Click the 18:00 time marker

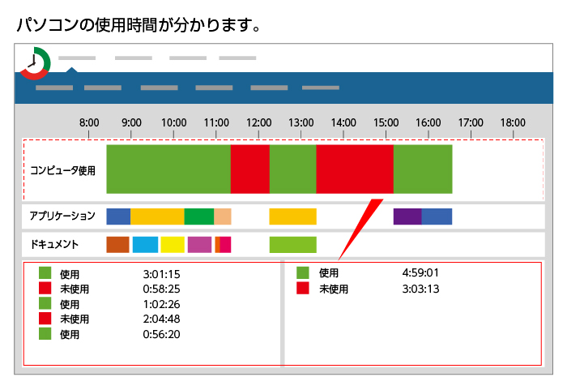[513, 122]
